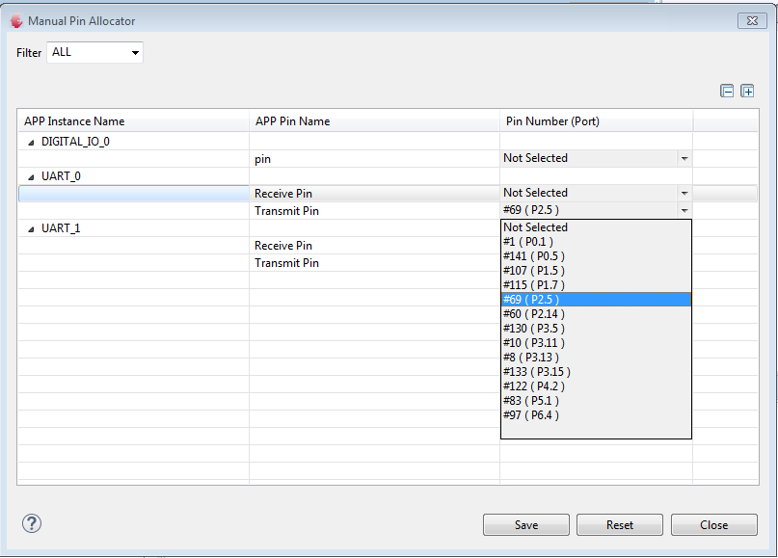Image resolution: width=778 pixels, height=558 pixels.
Task: Select #130 ( P3.5 ) from list
Action: tap(596, 328)
